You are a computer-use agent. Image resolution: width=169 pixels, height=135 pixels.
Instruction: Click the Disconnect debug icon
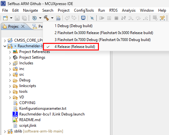point(124,18)
